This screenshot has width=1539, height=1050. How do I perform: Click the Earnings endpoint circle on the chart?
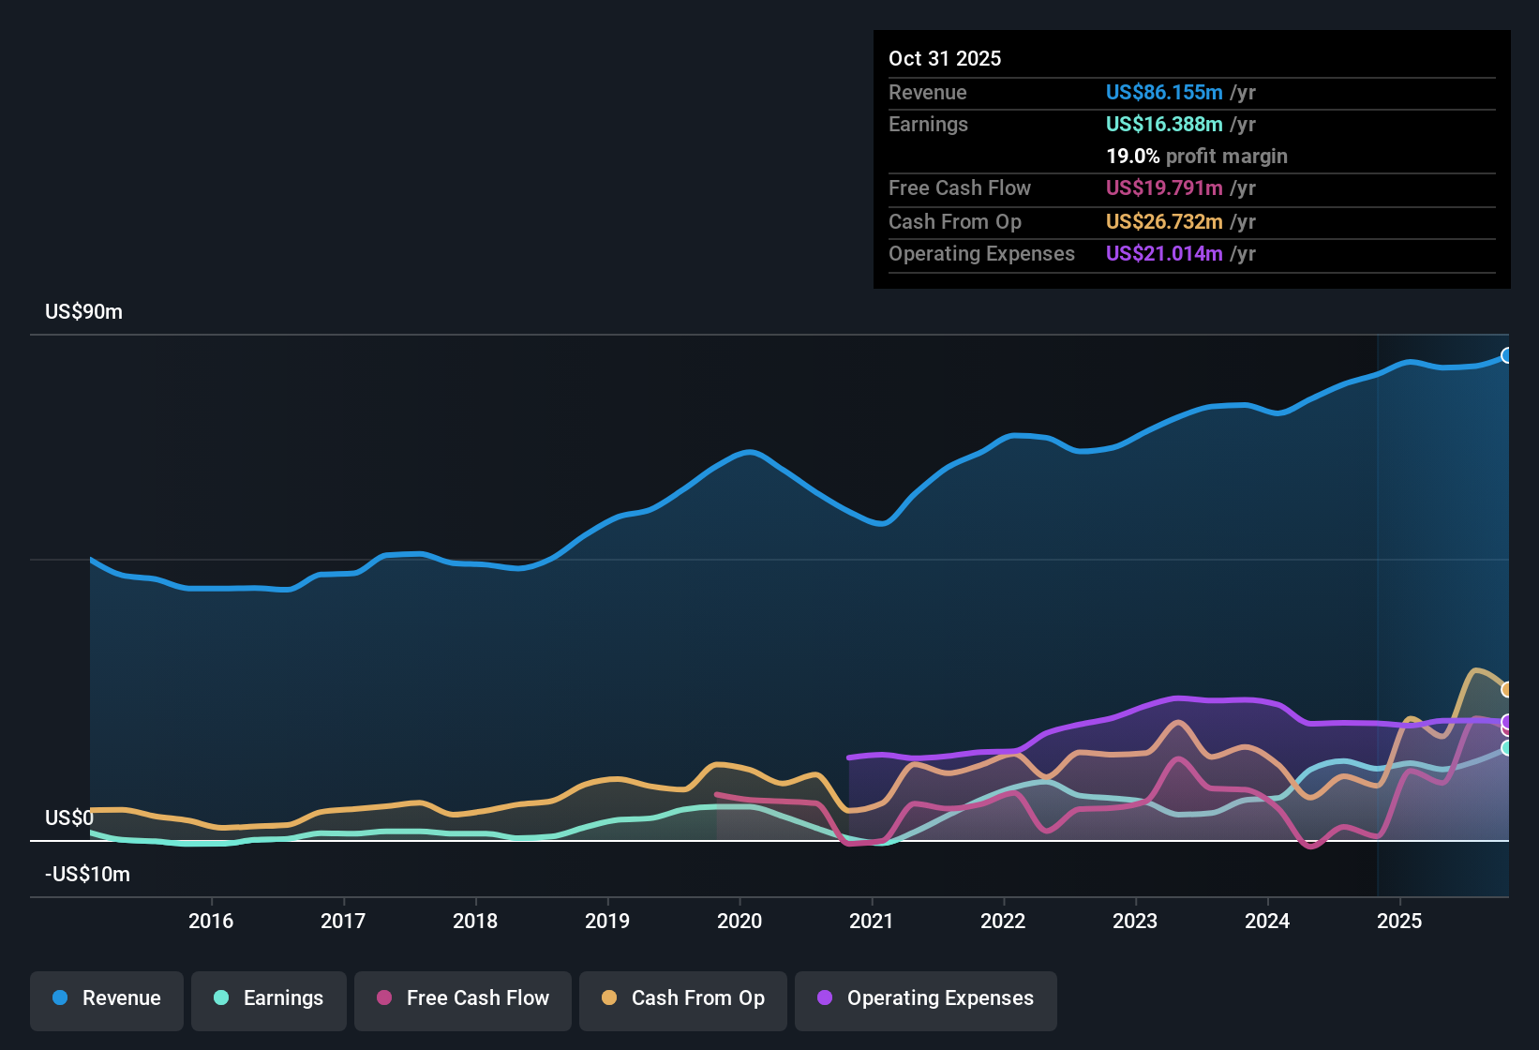tap(1507, 750)
